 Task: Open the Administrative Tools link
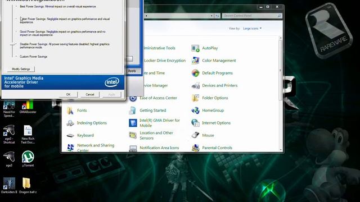[x=159, y=48]
